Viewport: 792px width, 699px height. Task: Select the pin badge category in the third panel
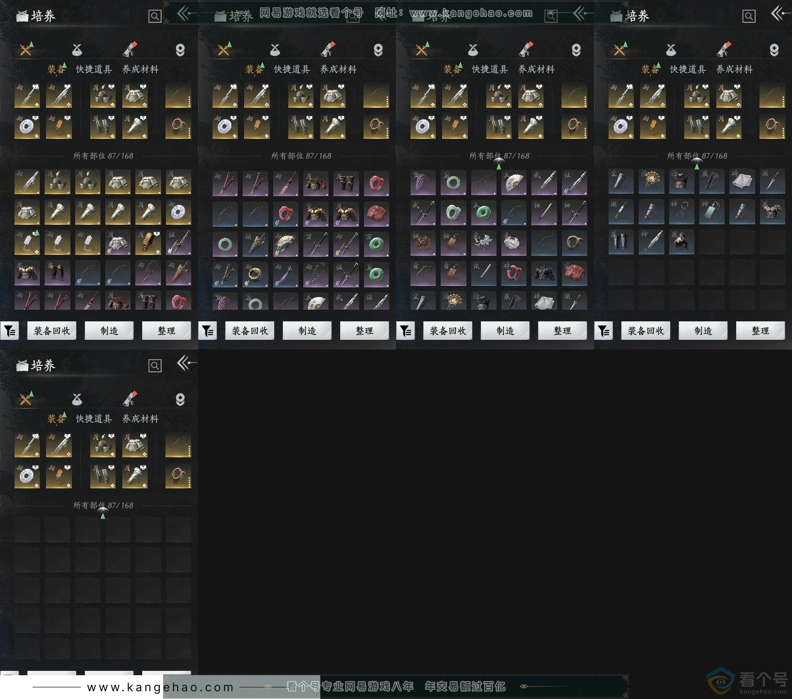coord(576,50)
